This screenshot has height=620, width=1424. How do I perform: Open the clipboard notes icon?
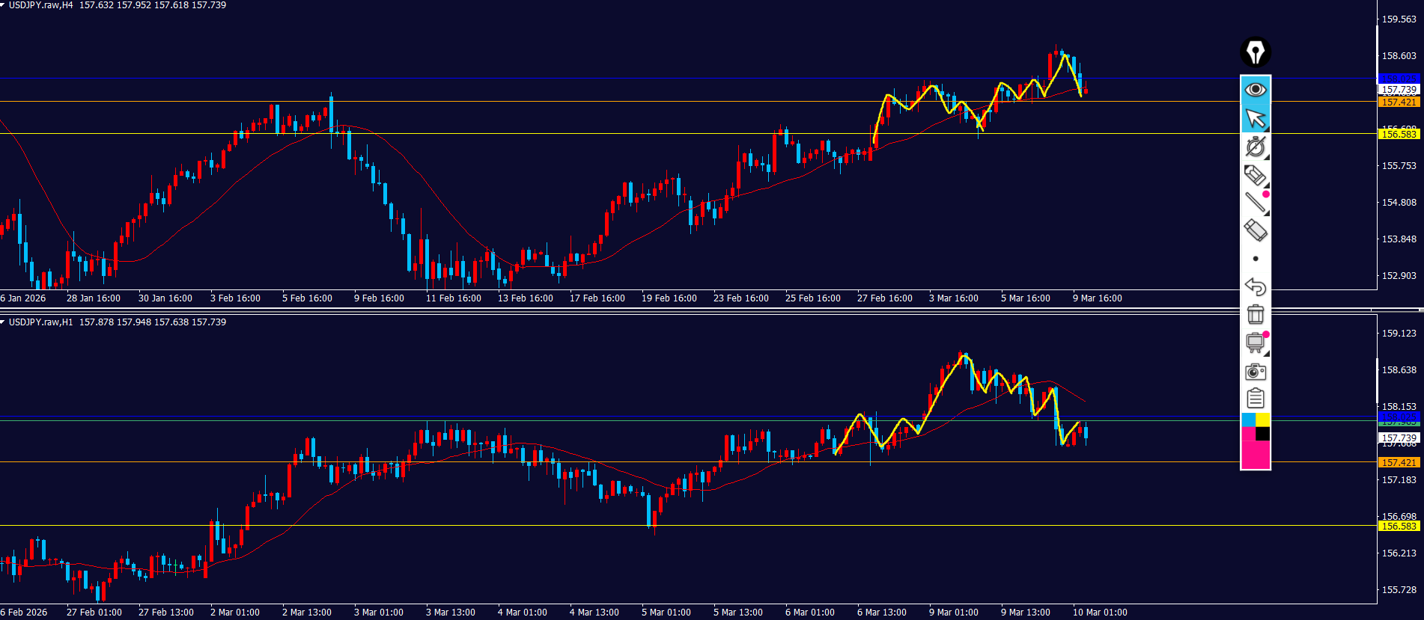[x=1255, y=399]
